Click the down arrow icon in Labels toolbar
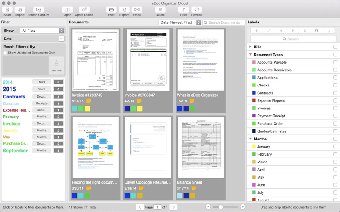Screen dimensions: 340x212 click(x=305, y=31)
